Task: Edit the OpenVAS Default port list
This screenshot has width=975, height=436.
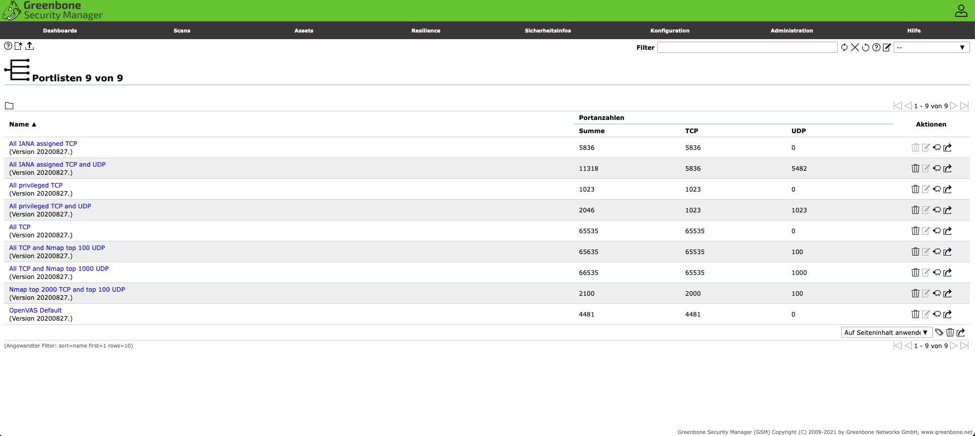Action: (x=926, y=314)
